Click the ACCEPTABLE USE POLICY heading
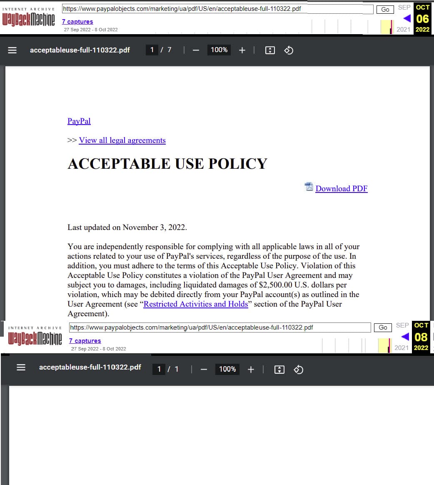This screenshot has height=485, width=434. (x=167, y=164)
